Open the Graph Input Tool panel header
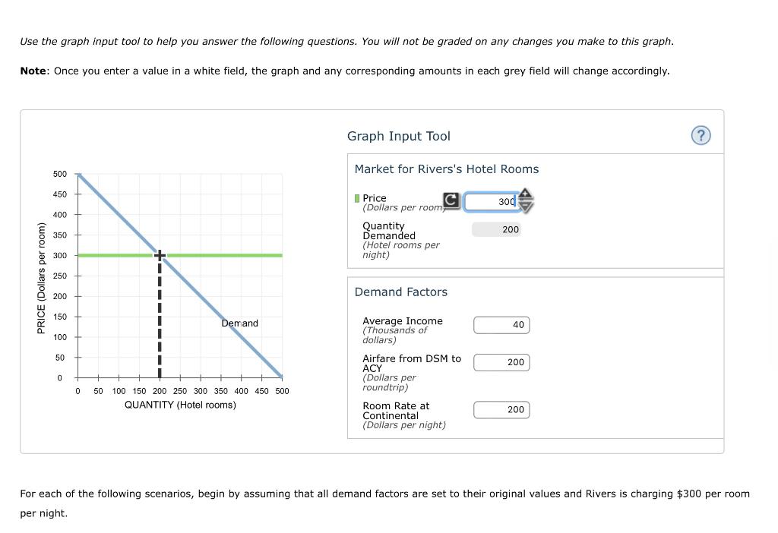This screenshot has width=778, height=533. pos(398,135)
